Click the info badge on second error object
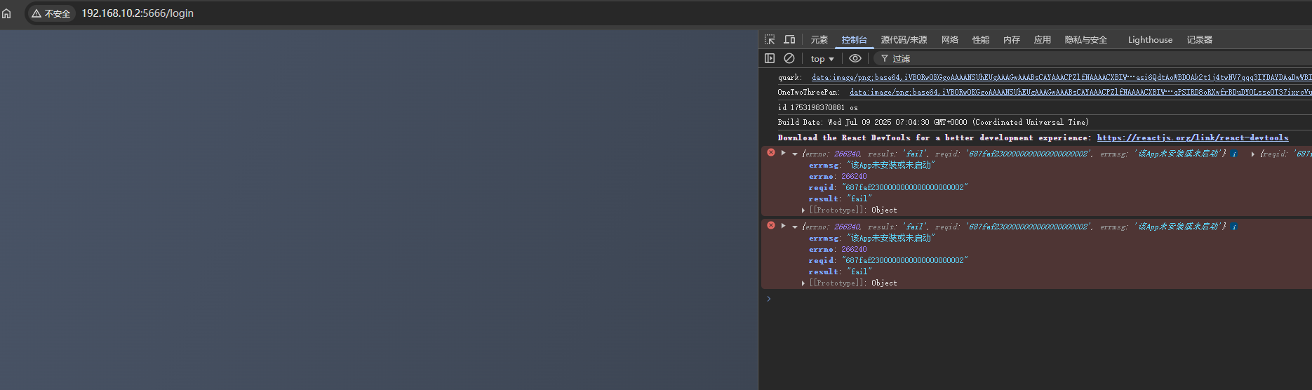 pos(1234,227)
